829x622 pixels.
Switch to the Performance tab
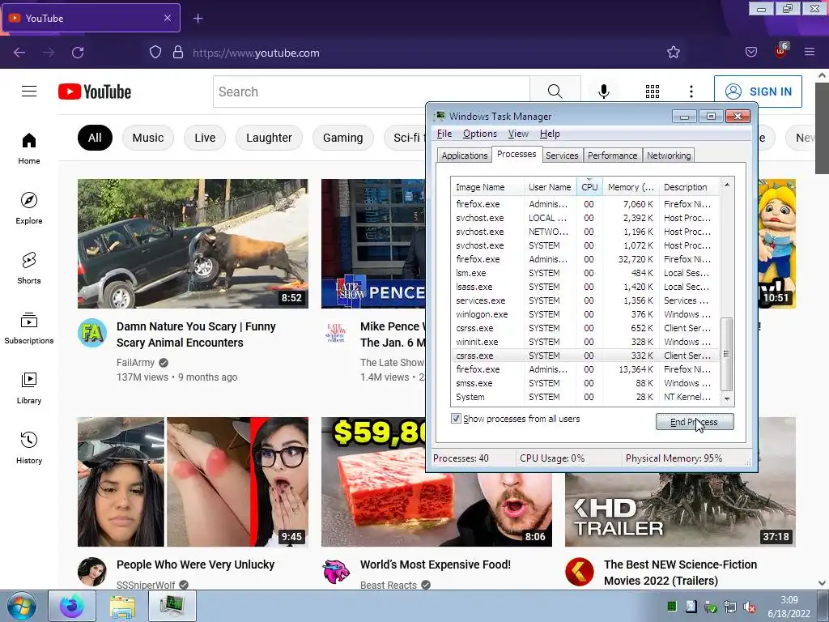(x=612, y=155)
